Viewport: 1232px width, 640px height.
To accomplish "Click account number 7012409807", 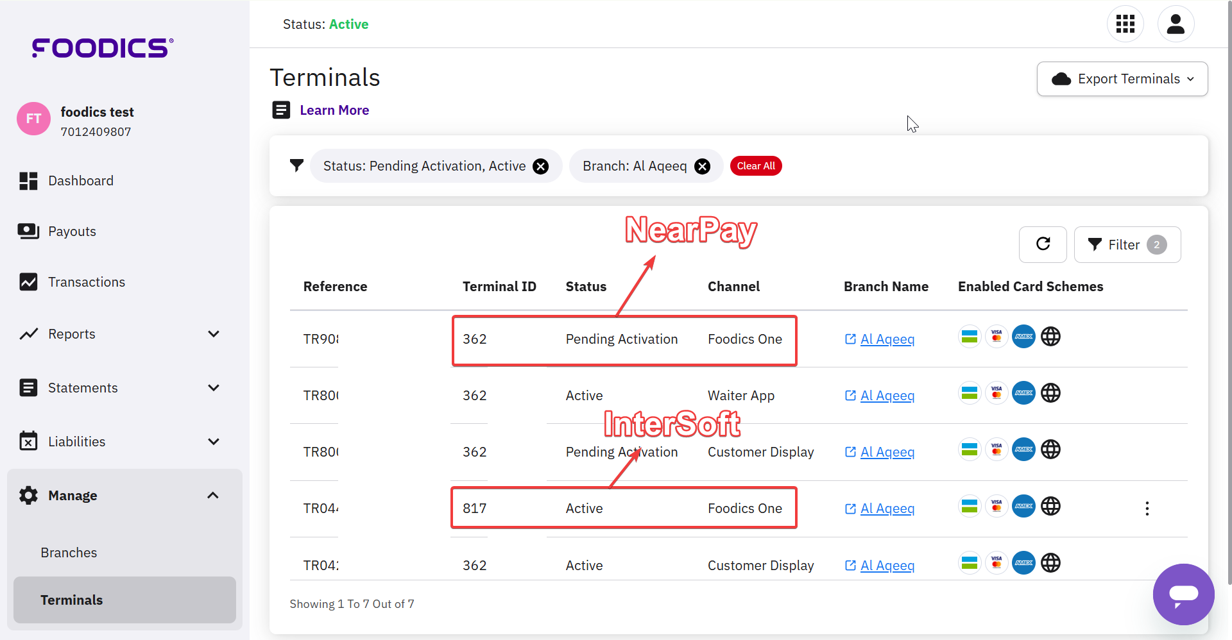I will click(x=96, y=132).
